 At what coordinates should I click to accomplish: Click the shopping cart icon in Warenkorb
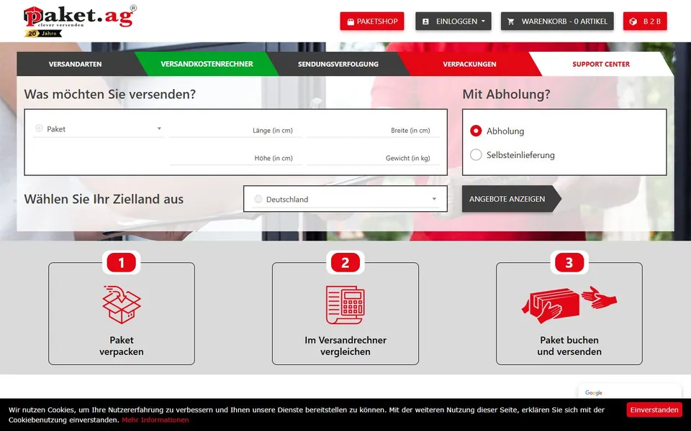pyautogui.click(x=511, y=22)
